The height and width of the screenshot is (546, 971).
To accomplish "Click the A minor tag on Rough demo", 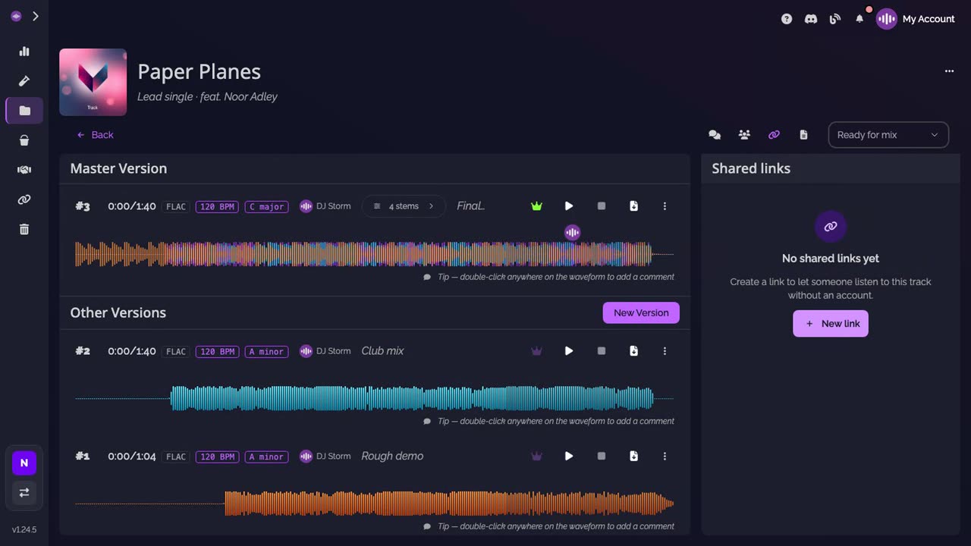I will (x=266, y=457).
